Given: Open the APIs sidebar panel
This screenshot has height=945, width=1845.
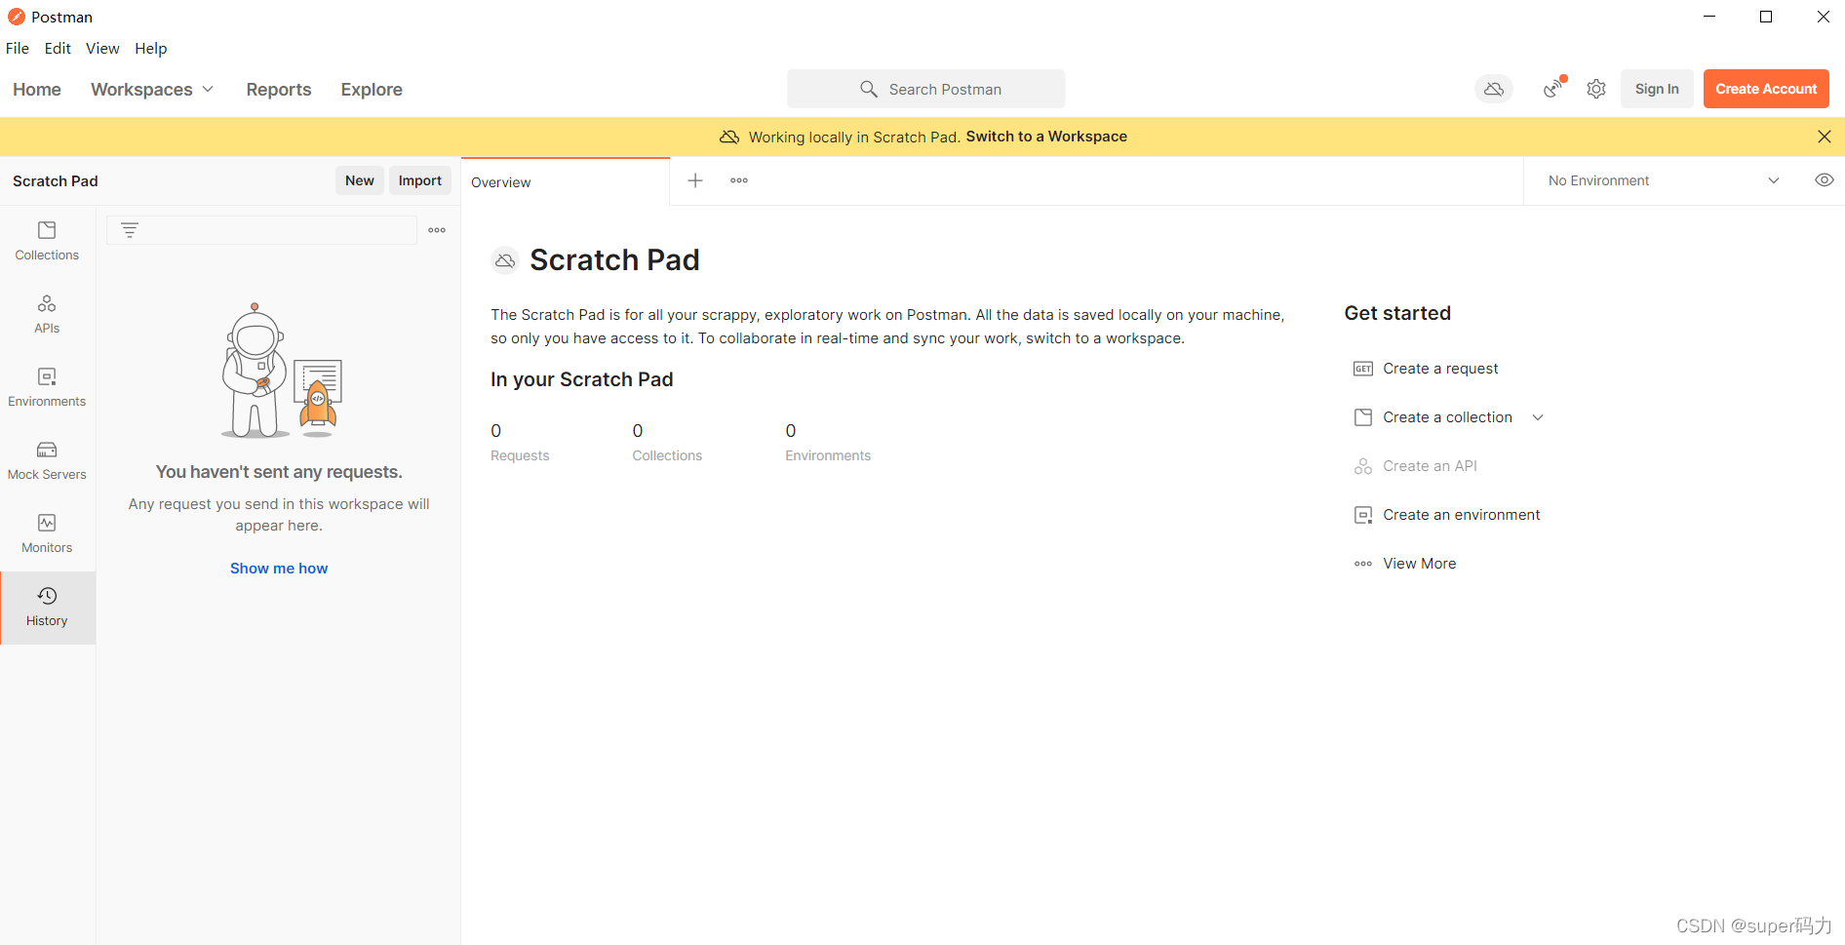Looking at the screenshot, I should (x=47, y=313).
